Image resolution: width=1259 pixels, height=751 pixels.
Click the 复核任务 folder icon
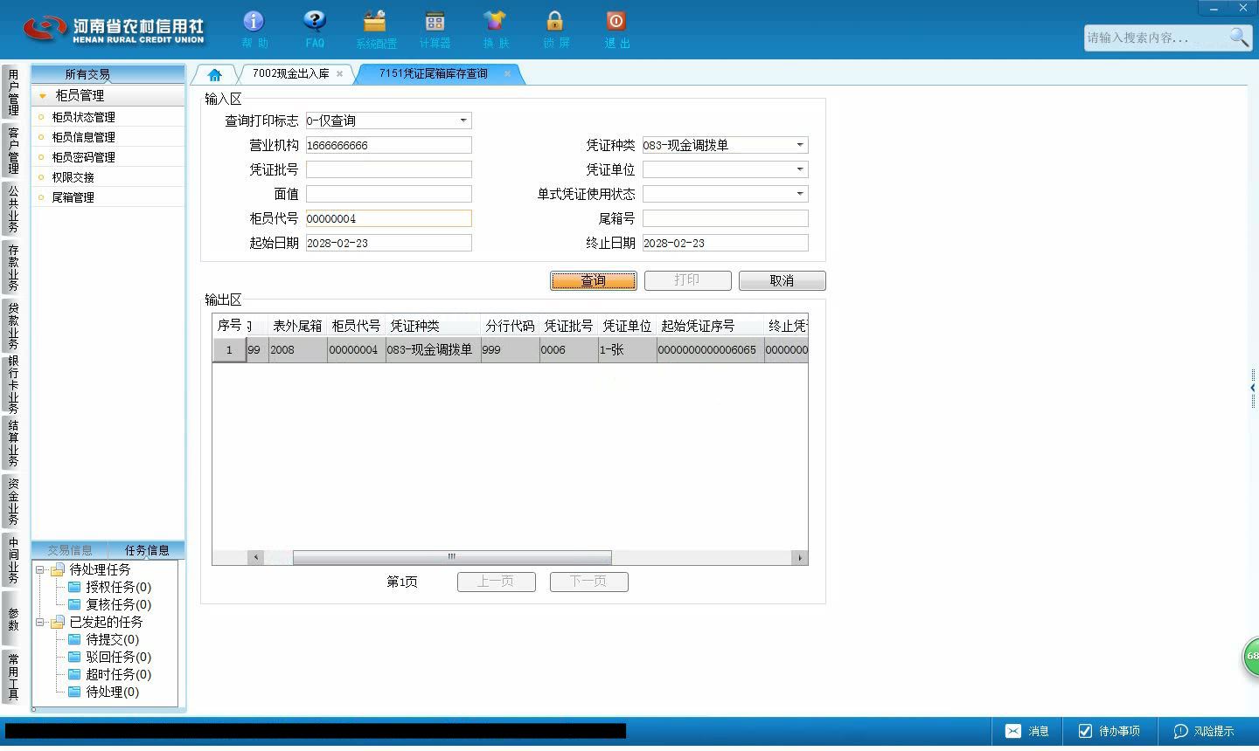(x=74, y=604)
